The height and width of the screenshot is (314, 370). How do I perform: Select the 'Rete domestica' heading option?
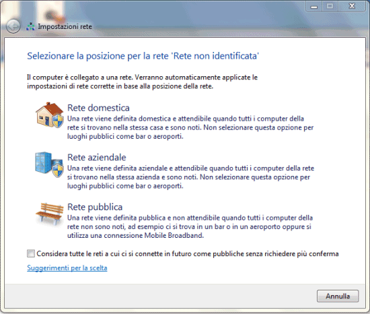point(98,108)
